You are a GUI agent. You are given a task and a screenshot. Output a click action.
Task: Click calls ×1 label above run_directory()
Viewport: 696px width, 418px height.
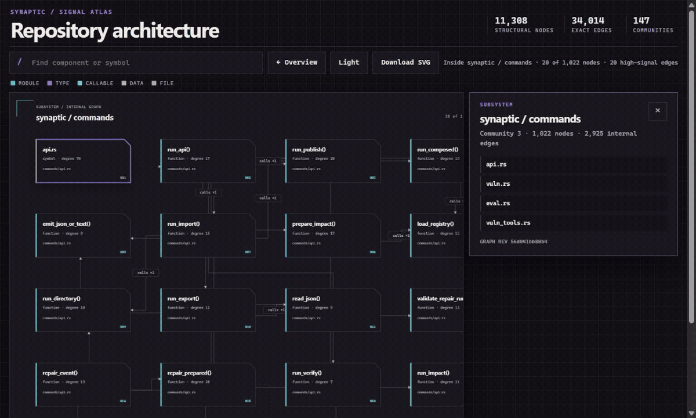(146, 272)
